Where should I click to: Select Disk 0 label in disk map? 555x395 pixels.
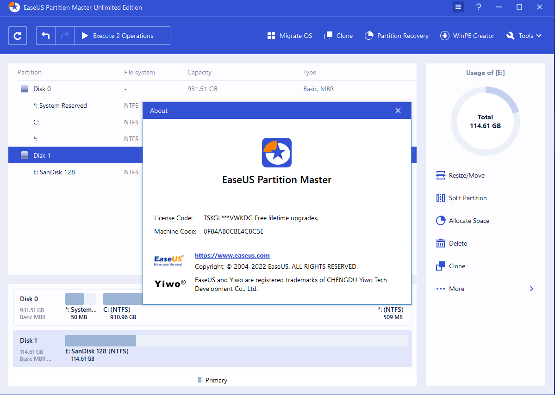[x=29, y=299]
